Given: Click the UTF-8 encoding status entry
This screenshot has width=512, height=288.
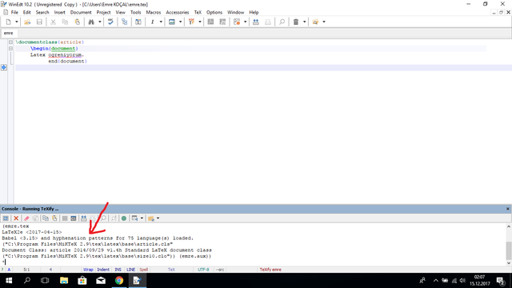Looking at the screenshot, I should 203,270.
